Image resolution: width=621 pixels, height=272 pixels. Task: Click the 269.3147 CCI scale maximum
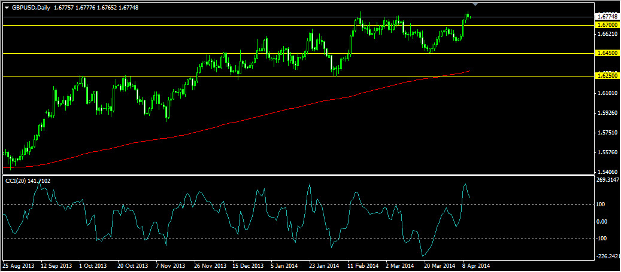(x=608, y=180)
